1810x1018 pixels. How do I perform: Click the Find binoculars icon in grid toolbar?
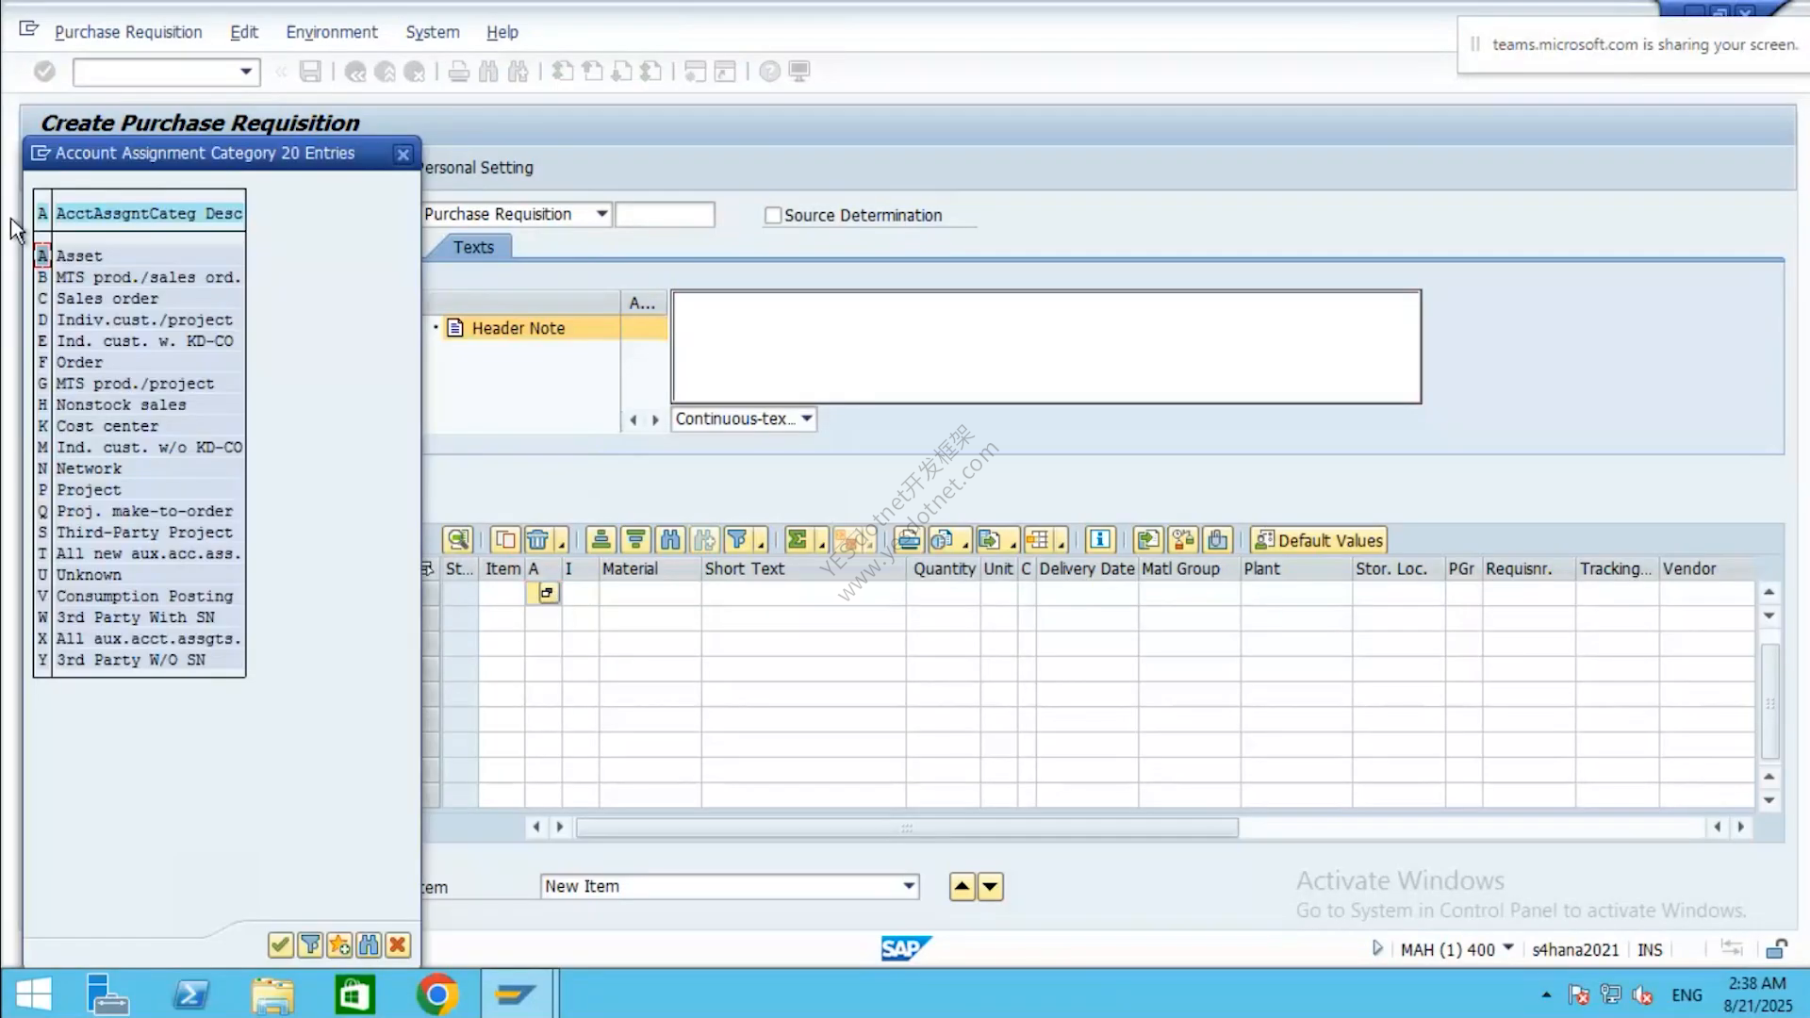(670, 540)
